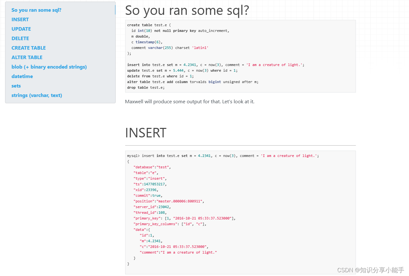The width and height of the screenshot is (409, 276).
Task: Go to datetime sidebar link
Action: click(x=22, y=76)
